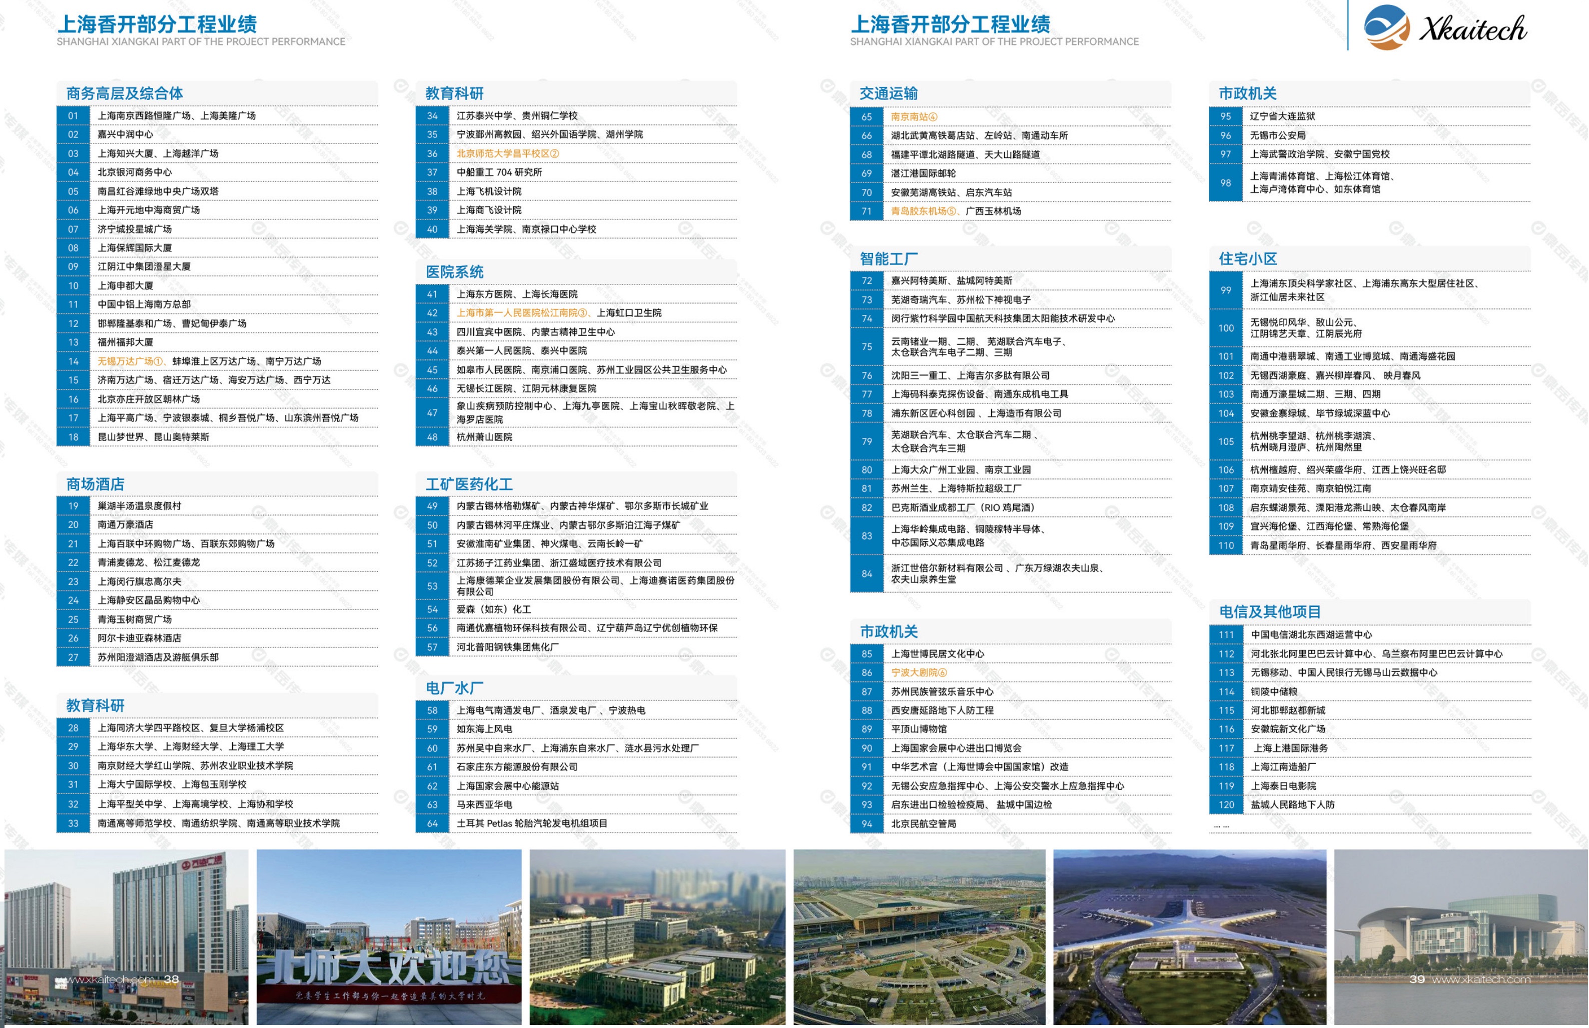
Task: Select row 02 嘉兴中润中心
Action: [x=217, y=135]
